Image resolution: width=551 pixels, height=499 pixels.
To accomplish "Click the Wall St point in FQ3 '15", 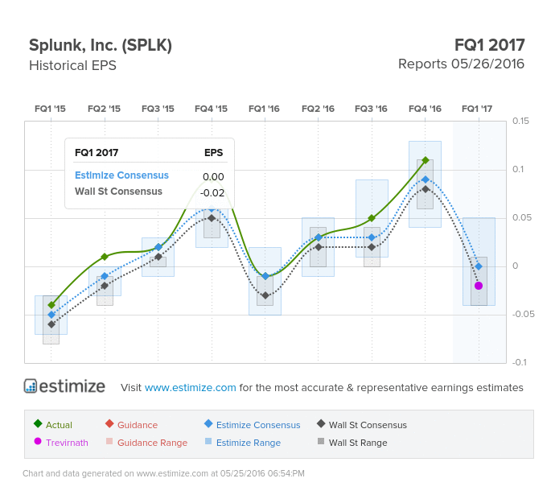I will (x=158, y=257).
